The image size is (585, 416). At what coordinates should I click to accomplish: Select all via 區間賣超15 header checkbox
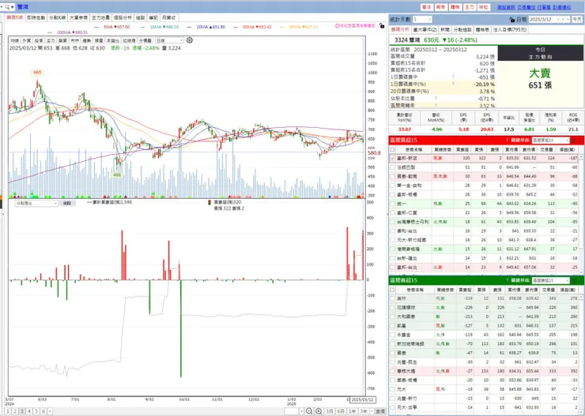tap(392, 290)
